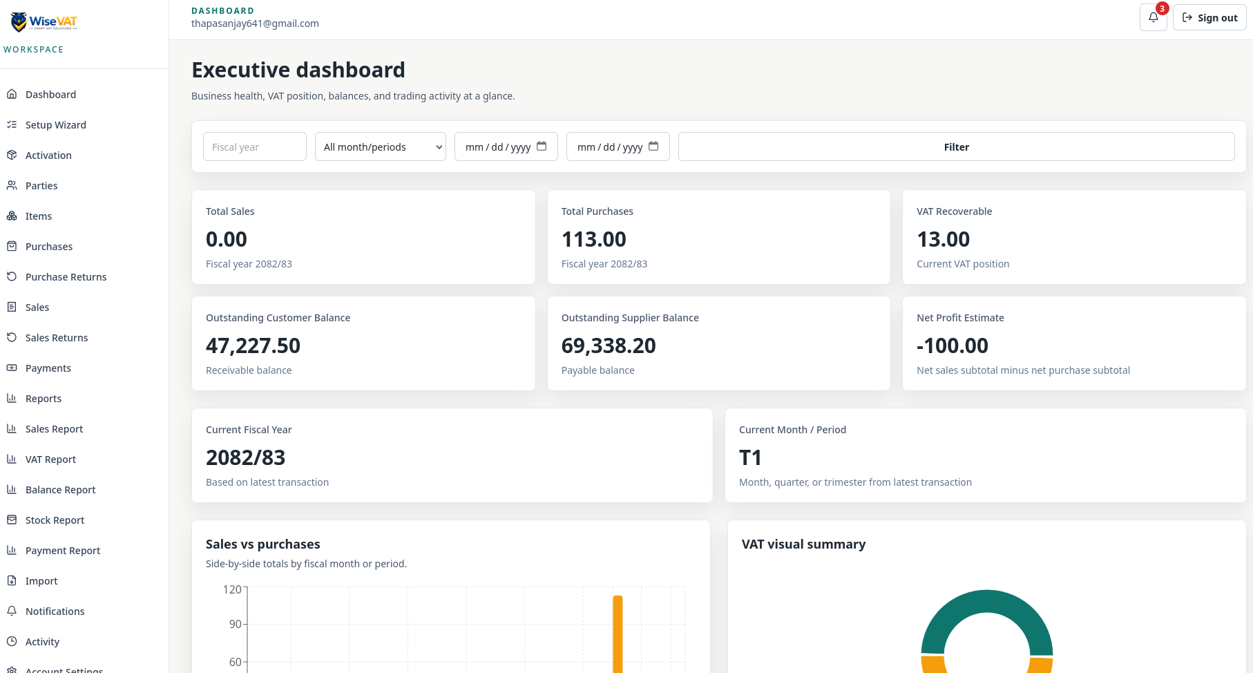This screenshot has width=1253, height=673.
Task: Click VAT Recoverable value 13.00
Action: click(x=944, y=239)
